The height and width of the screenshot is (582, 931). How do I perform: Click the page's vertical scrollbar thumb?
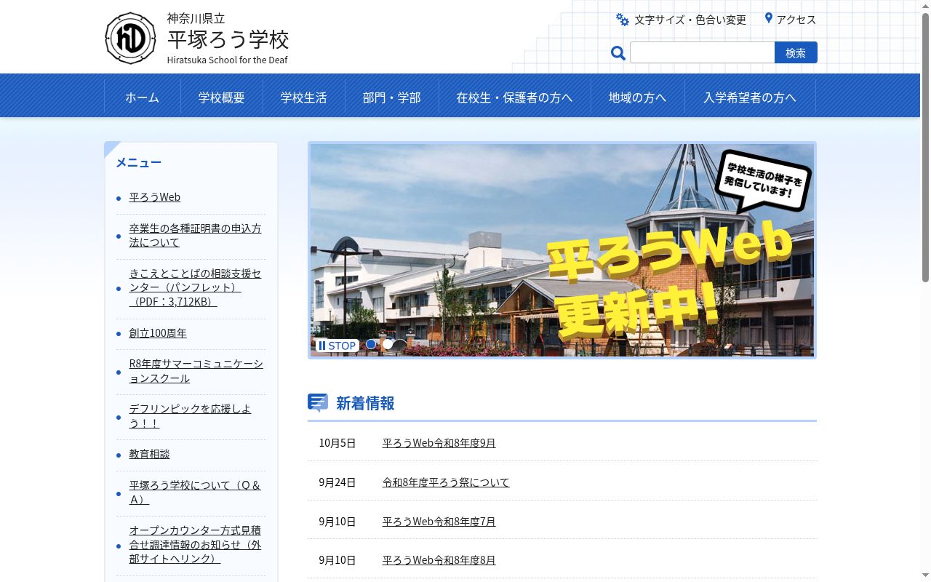pyautogui.click(x=925, y=148)
